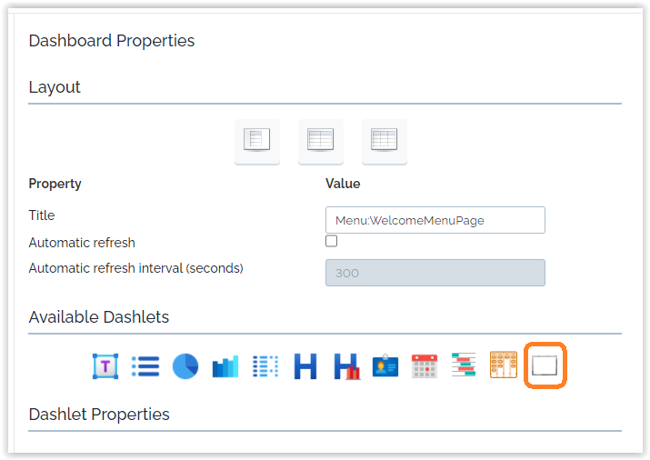Add the blue H header dashlet
Image resolution: width=650 pixels, height=460 pixels.
pyautogui.click(x=305, y=366)
